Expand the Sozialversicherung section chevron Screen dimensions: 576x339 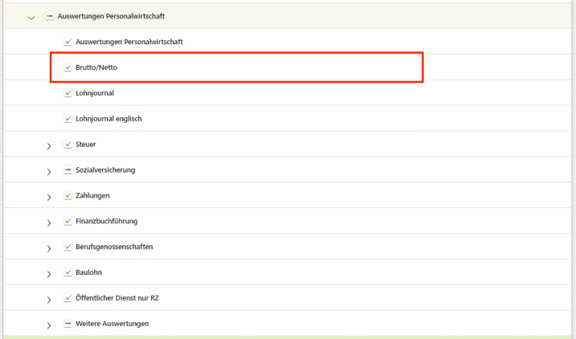(x=49, y=171)
